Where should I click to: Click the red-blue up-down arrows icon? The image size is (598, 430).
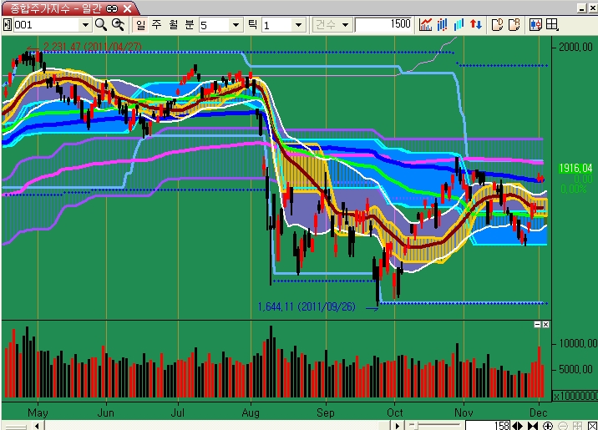coord(476,25)
